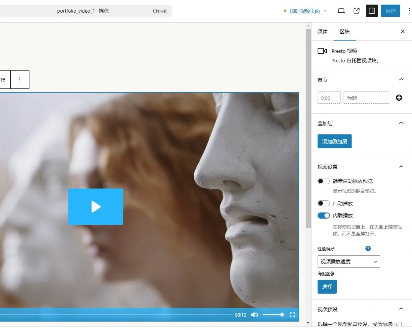Click the 保存 button
The image size is (412, 330).
(390, 11)
